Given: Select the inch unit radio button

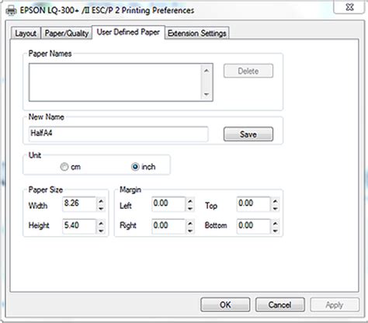Looking at the screenshot, I should [x=135, y=167].
